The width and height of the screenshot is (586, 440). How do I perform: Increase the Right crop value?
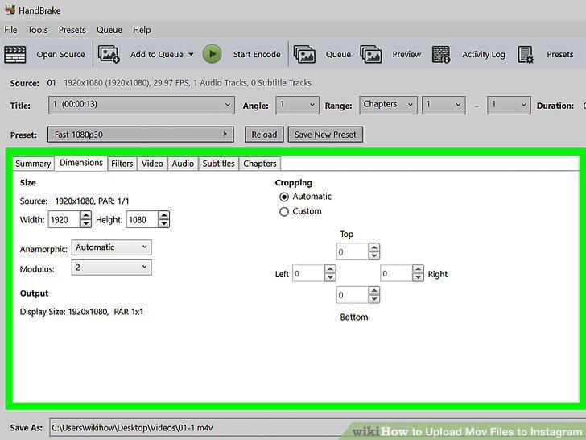(x=418, y=269)
